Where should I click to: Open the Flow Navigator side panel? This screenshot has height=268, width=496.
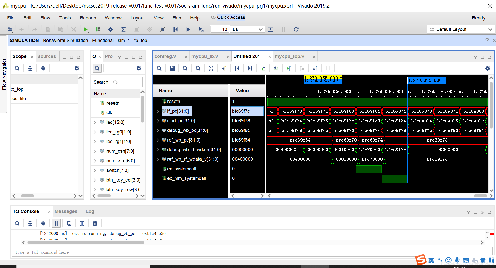[x=4, y=74]
